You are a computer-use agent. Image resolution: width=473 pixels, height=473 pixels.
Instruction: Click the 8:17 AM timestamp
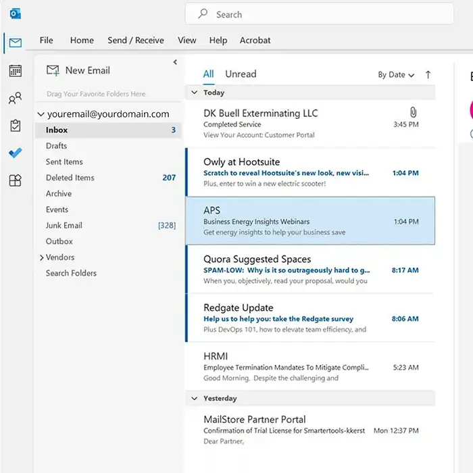(x=405, y=270)
